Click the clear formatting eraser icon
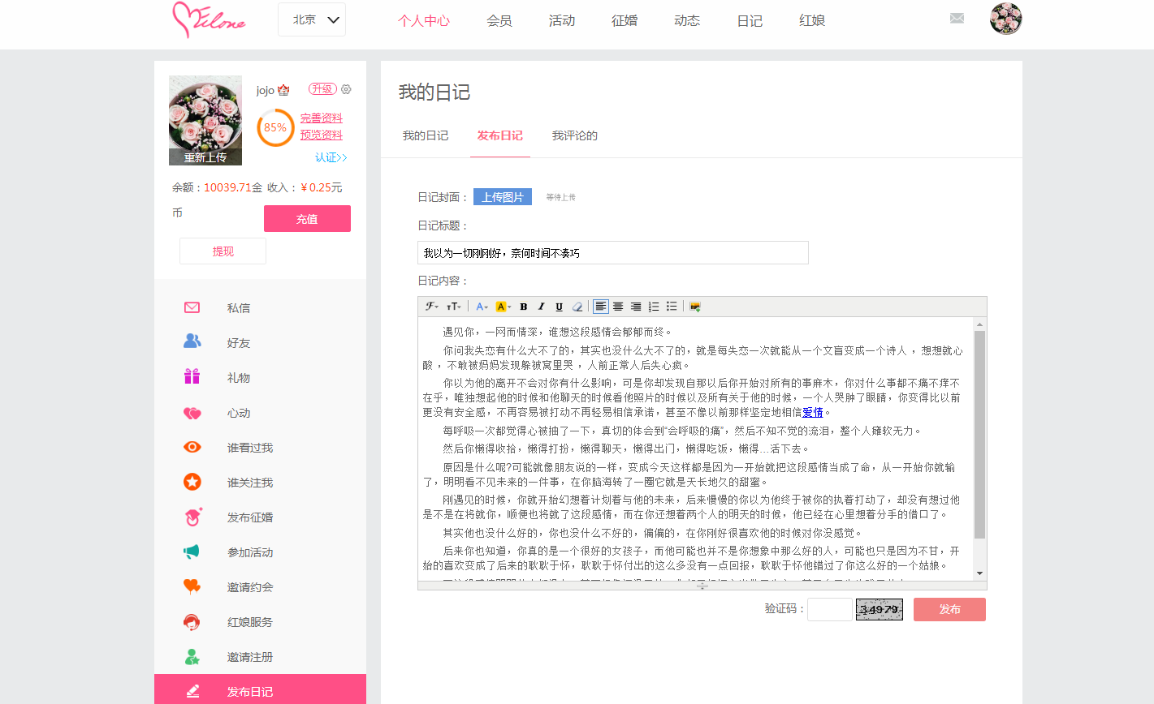The width and height of the screenshot is (1154, 704). pos(577,307)
